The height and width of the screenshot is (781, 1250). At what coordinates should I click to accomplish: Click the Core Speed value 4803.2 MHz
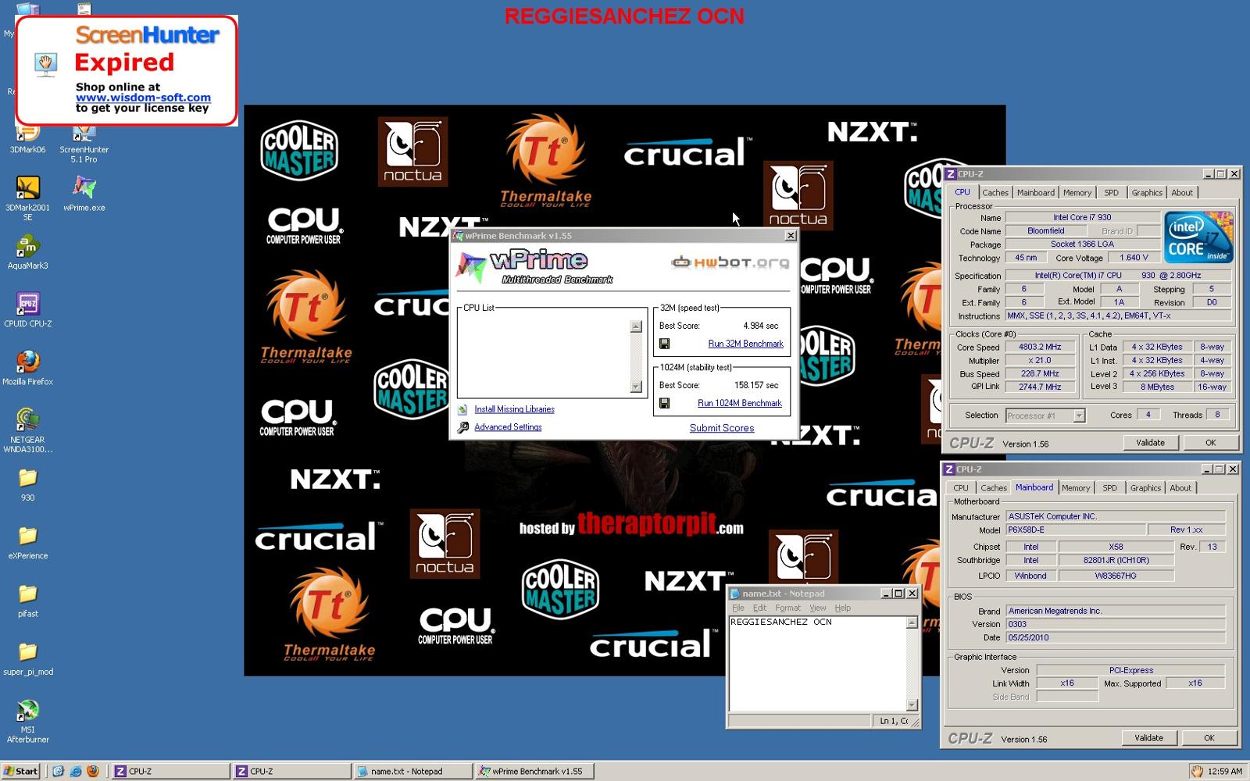1040,347
